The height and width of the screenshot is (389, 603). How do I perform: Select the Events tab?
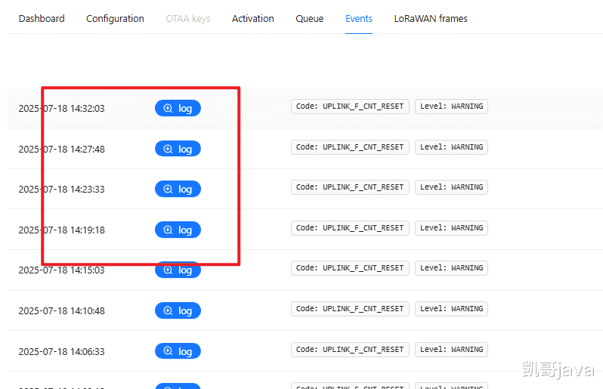pyautogui.click(x=359, y=18)
